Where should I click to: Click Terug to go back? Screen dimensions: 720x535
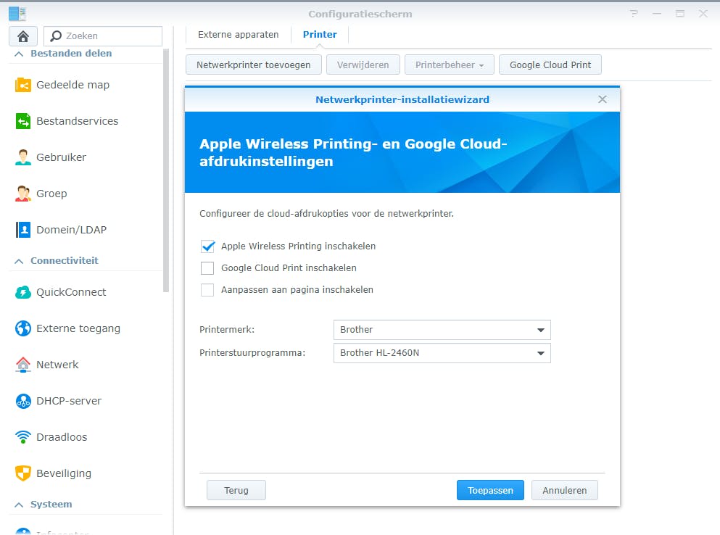[x=236, y=490]
